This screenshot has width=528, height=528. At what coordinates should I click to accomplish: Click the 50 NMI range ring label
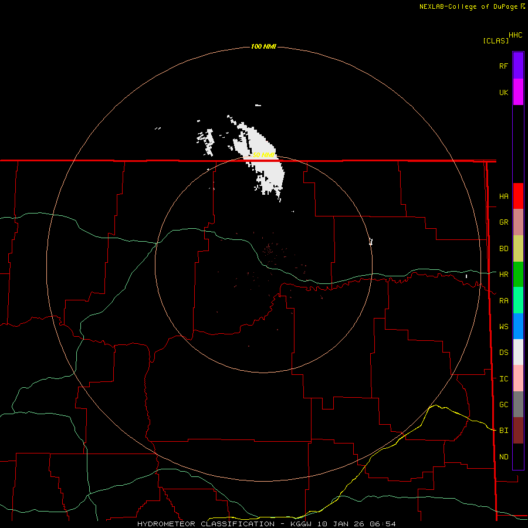tap(263, 155)
